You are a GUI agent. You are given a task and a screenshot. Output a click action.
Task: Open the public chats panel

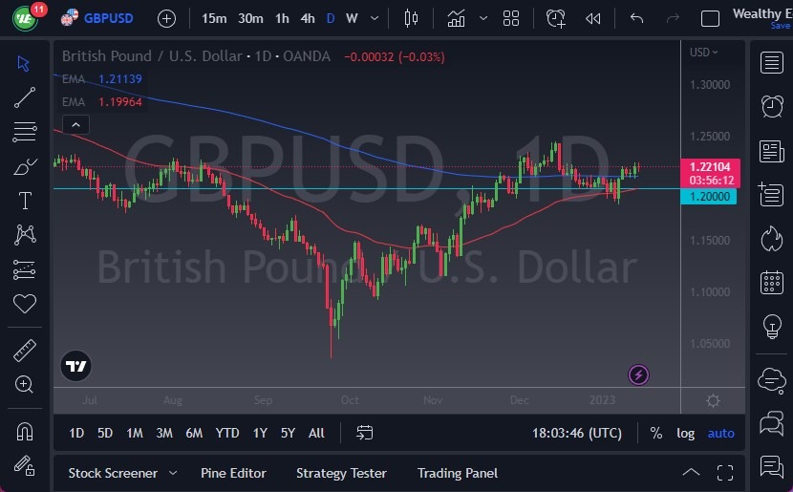[772, 380]
